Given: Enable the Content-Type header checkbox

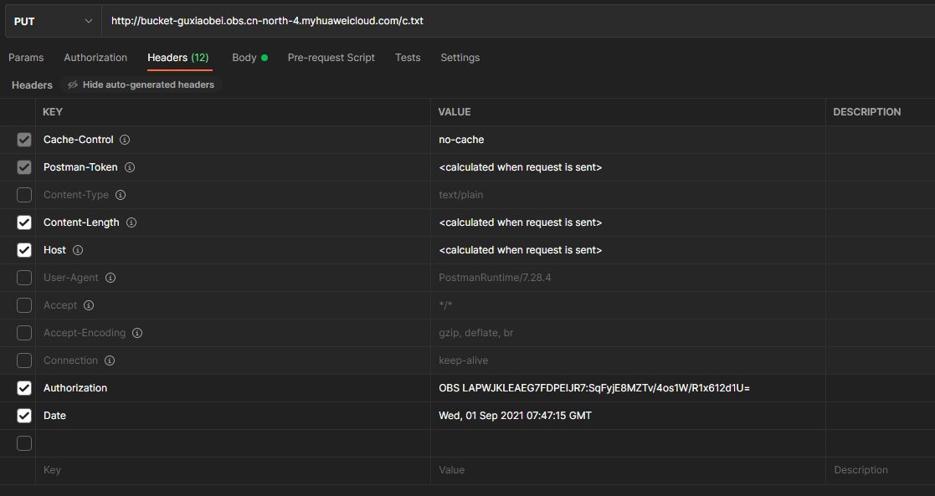Looking at the screenshot, I should [24, 195].
